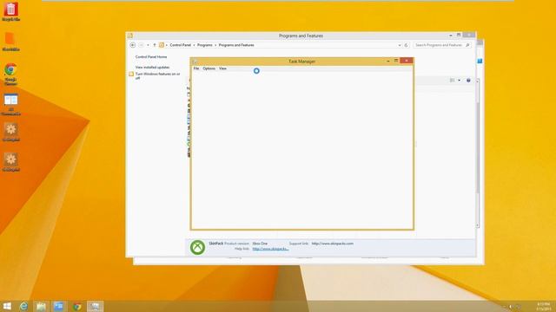Open the File menu in Task Manager
This screenshot has height=312, width=556.
click(196, 68)
